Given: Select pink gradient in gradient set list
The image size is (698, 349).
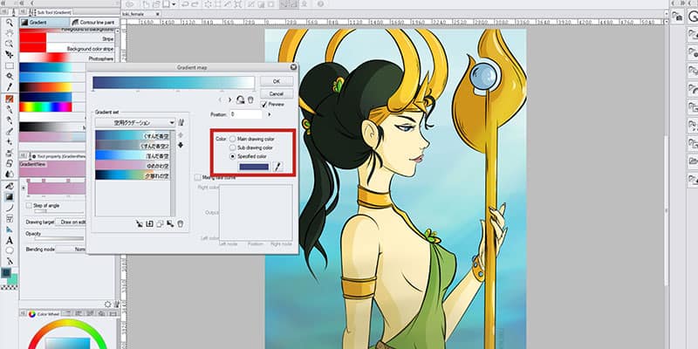Looking at the screenshot, I should (133, 165).
